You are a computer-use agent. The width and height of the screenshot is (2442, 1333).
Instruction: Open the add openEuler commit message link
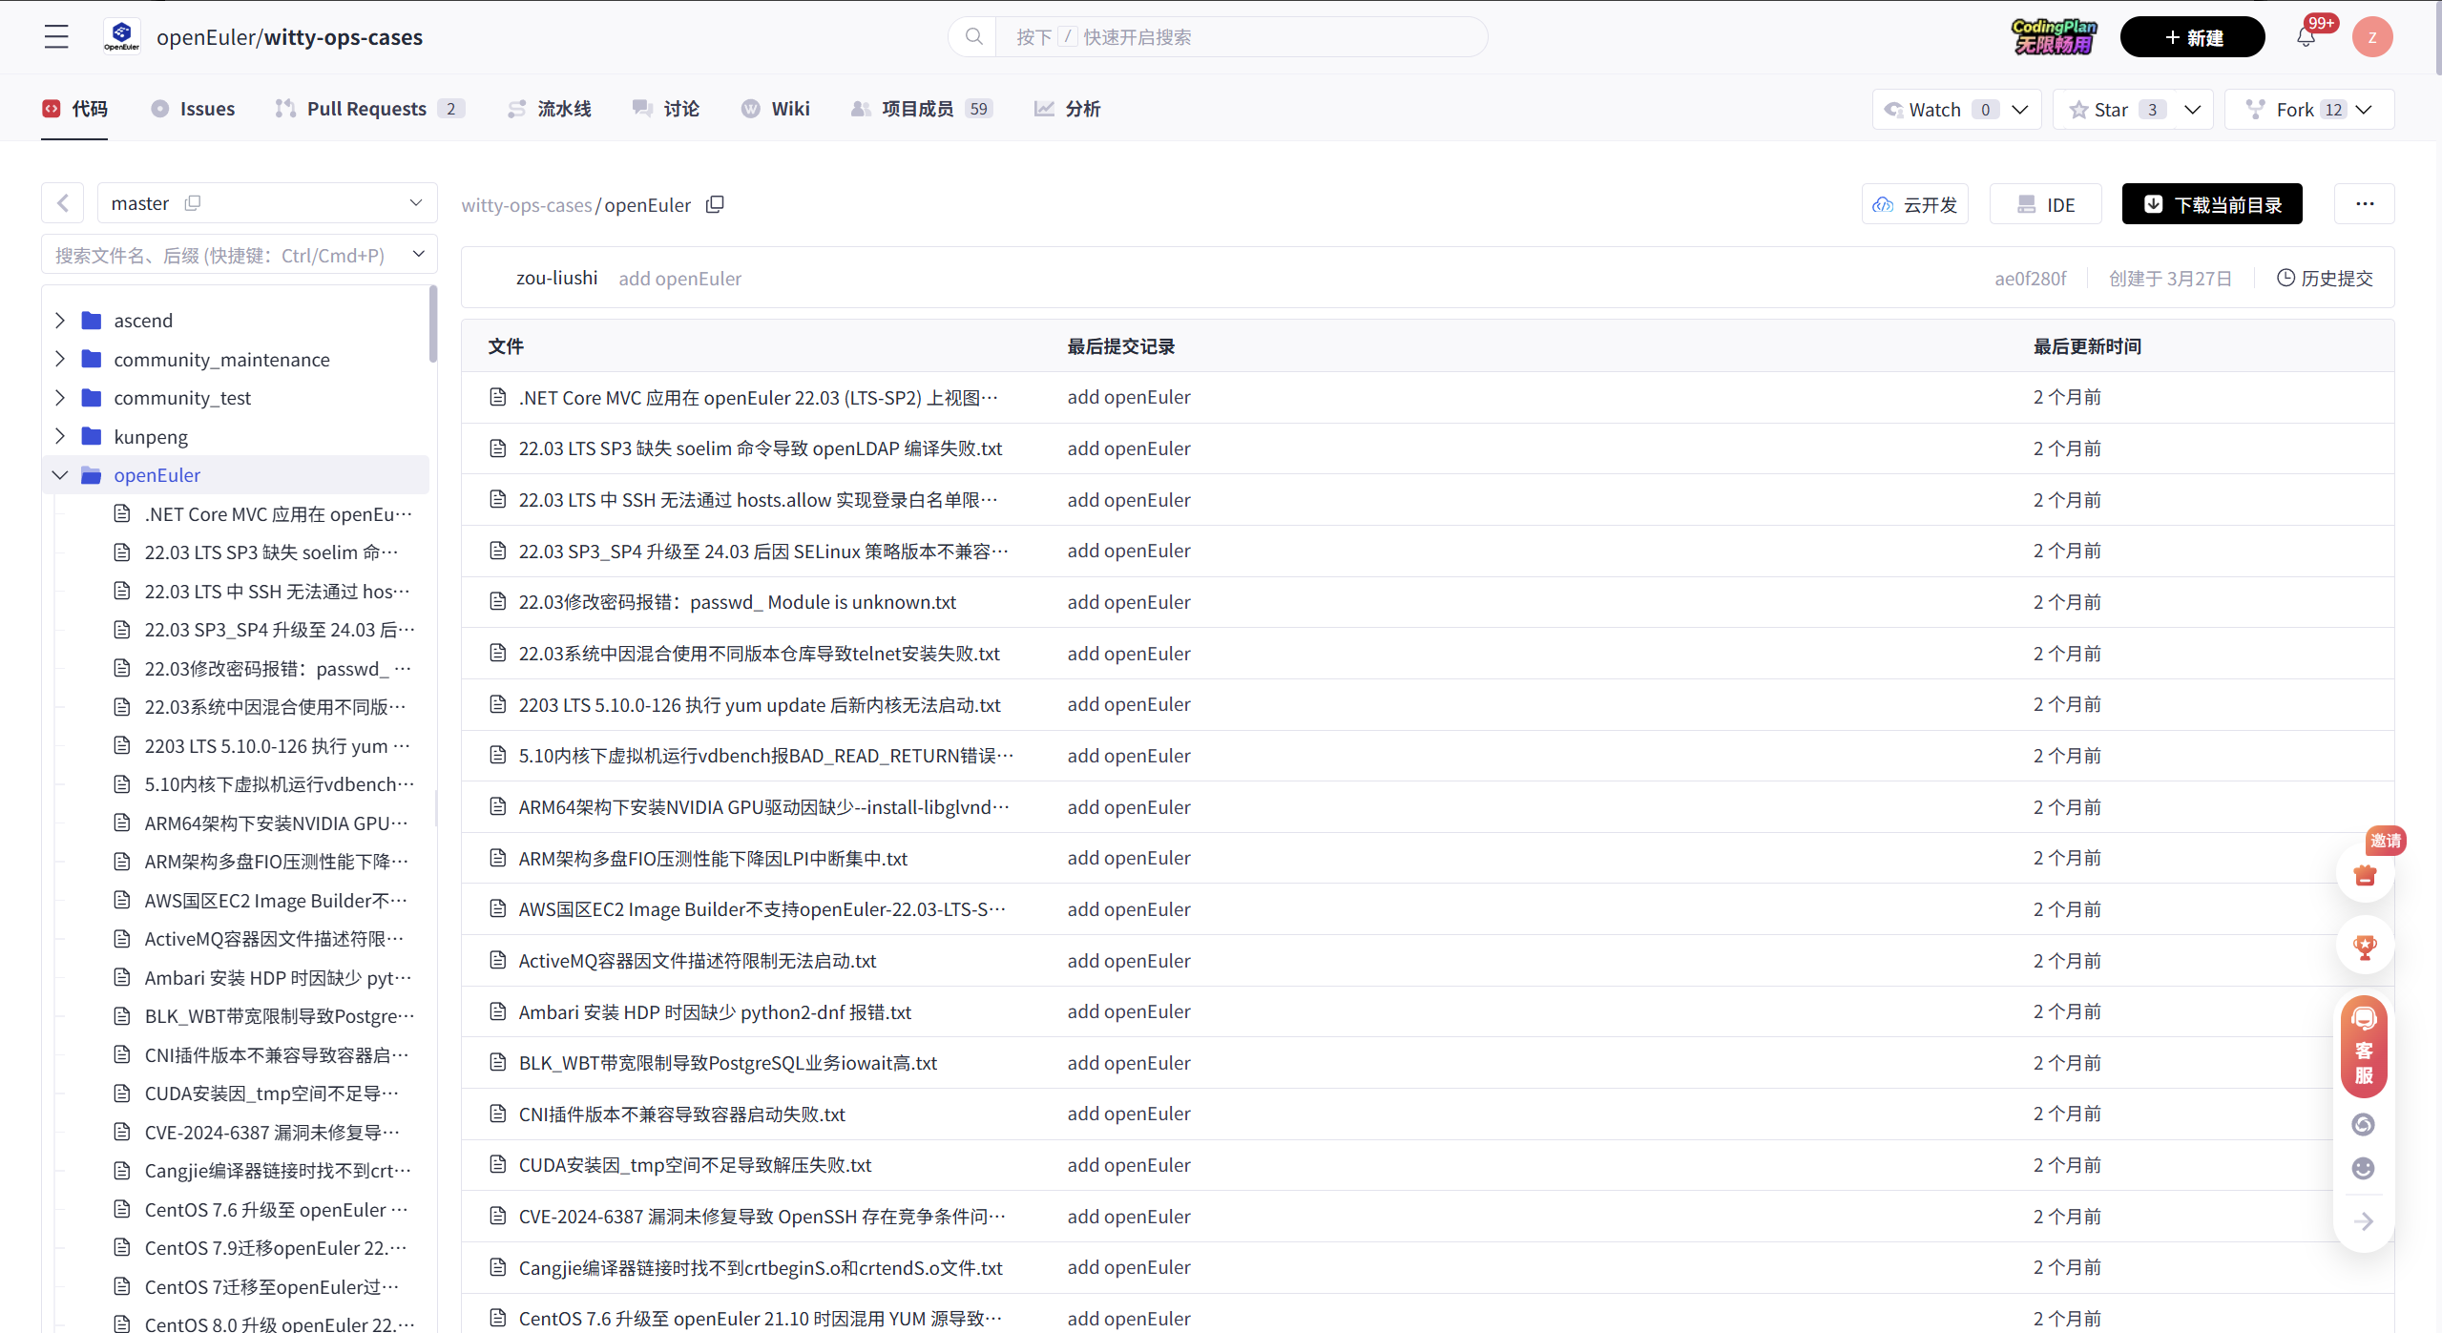(x=679, y=279)
